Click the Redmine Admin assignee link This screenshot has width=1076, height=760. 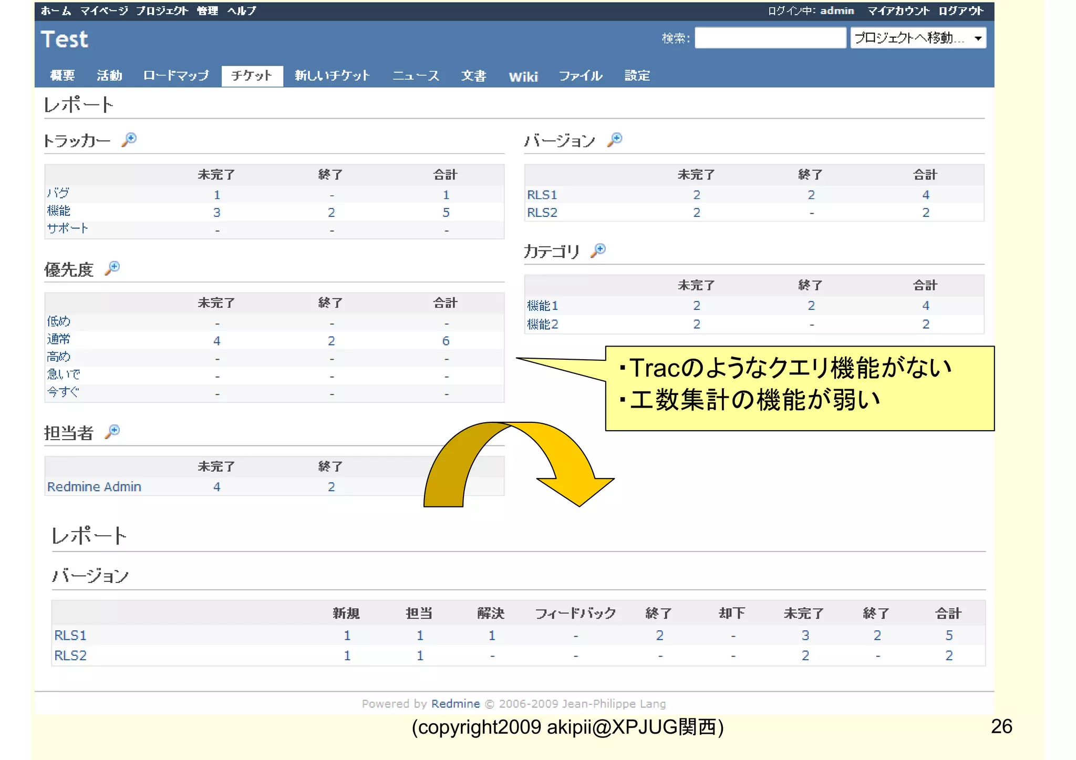pyautogui.click(x=94, y=487)
